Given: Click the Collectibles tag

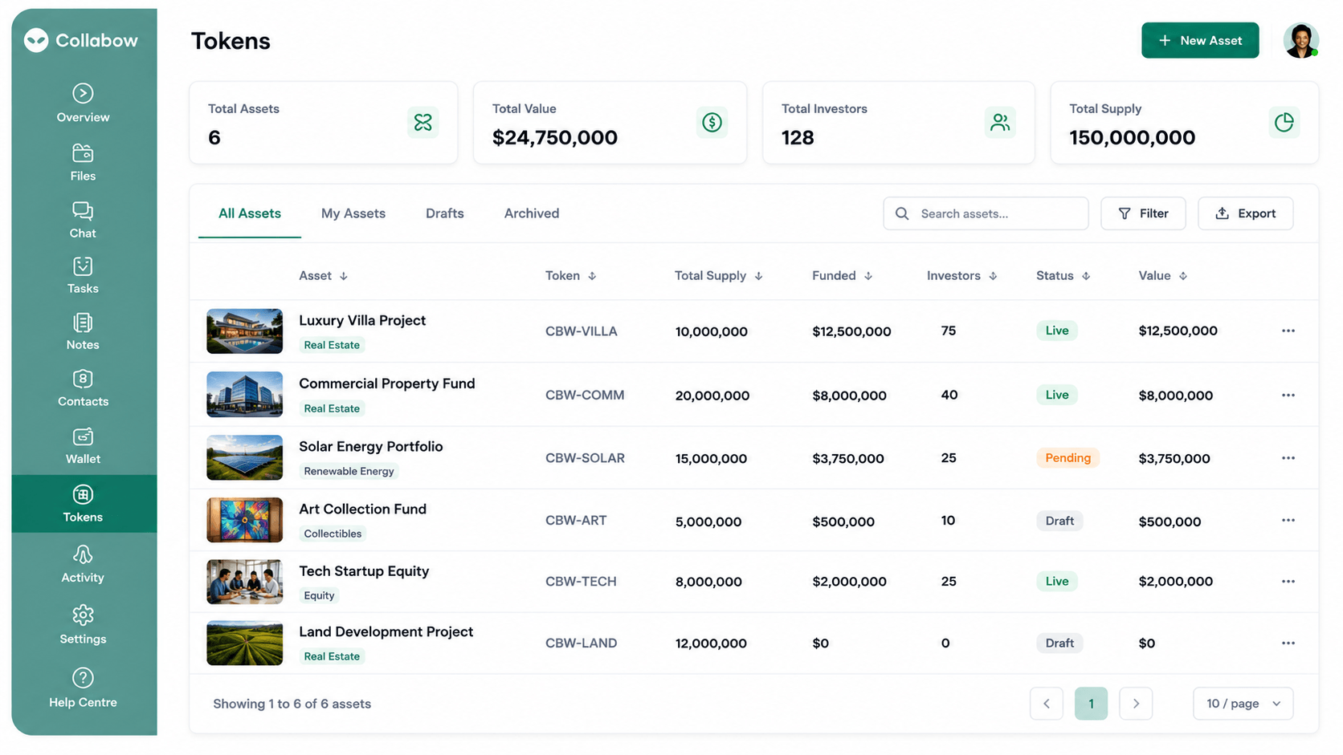Looking at the screenshot, I should [x=333, y=534].
